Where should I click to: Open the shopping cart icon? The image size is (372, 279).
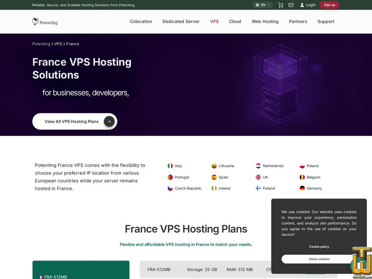click(x=280, y=5)
